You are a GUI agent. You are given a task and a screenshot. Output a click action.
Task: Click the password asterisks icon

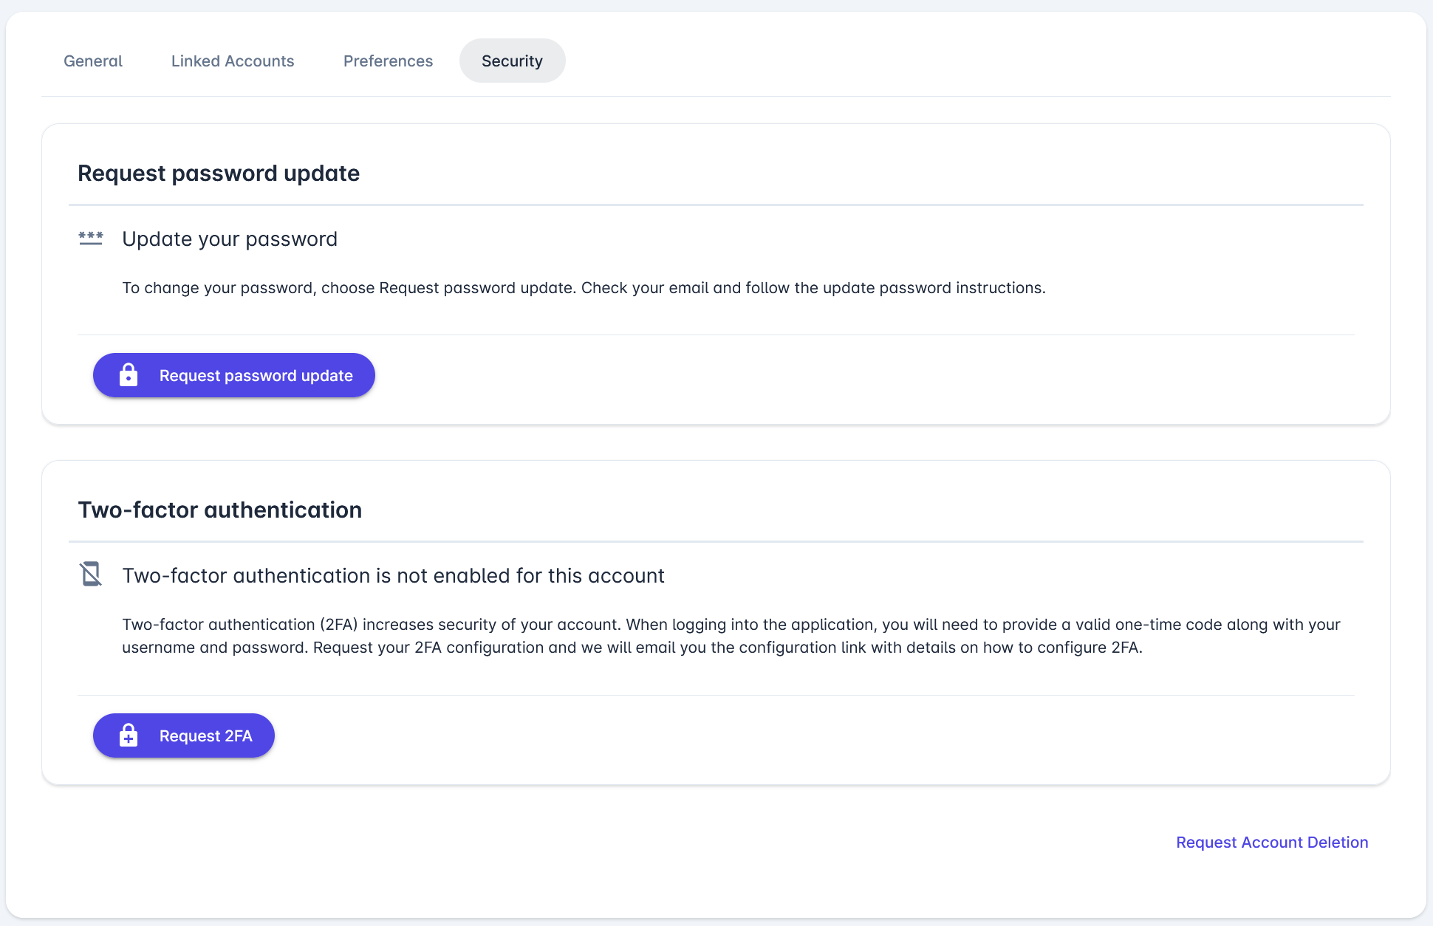point(91,239)
